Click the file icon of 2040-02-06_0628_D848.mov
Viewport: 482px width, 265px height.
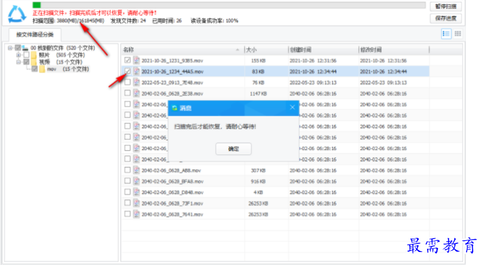137,193
